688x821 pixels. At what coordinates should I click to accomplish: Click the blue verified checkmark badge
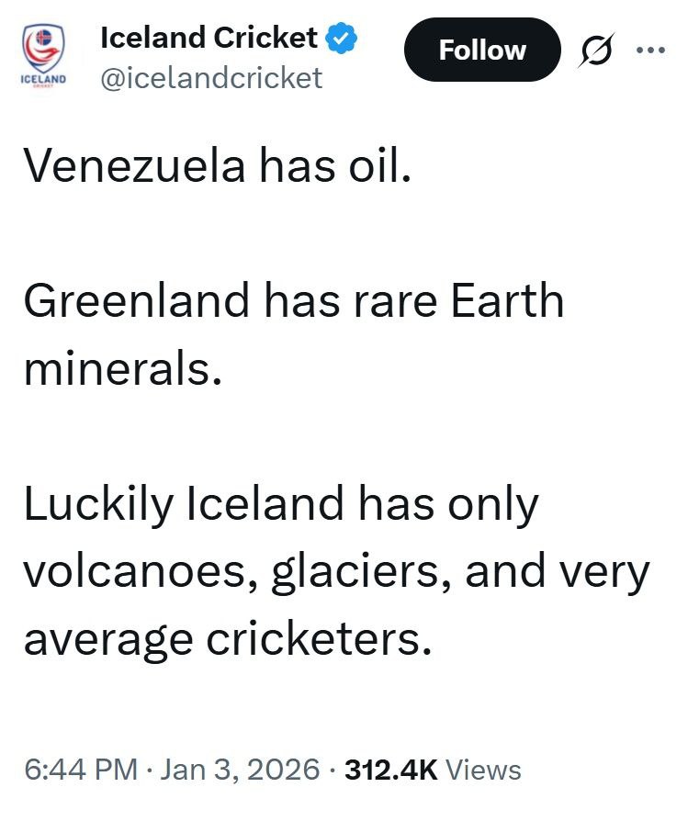[x=341, y=39]
